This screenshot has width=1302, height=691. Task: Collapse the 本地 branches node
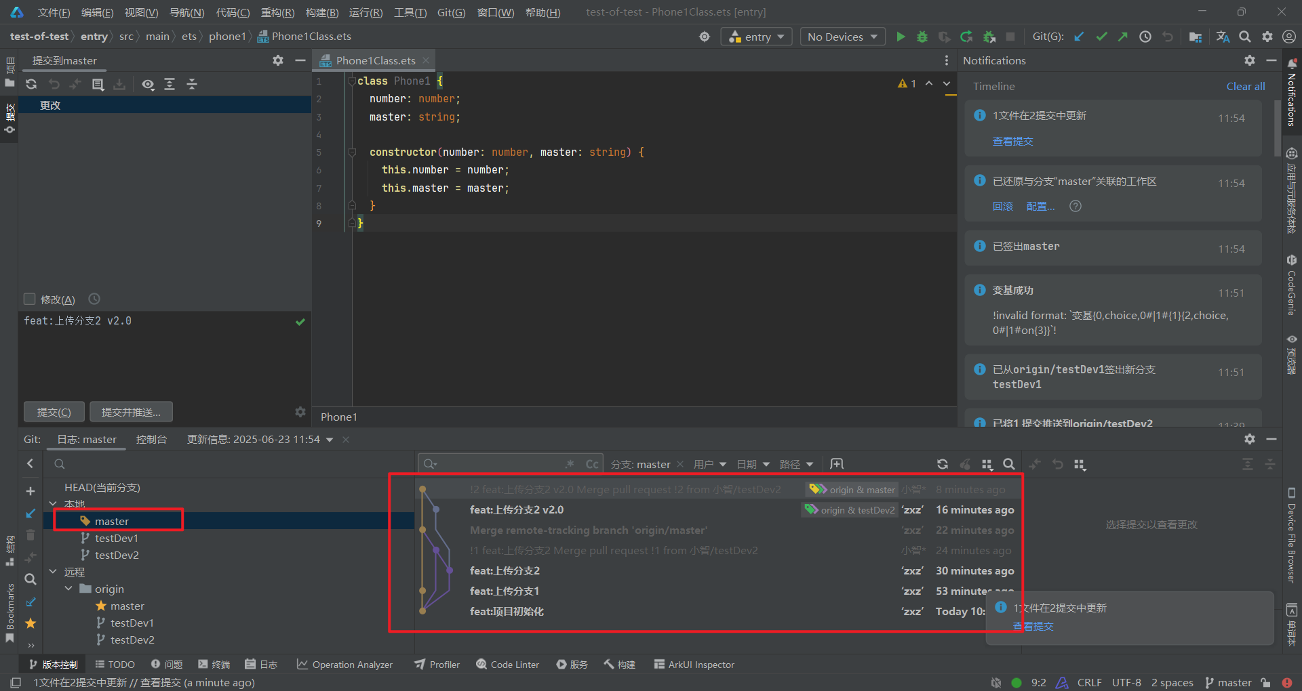(x=53, y=503)
